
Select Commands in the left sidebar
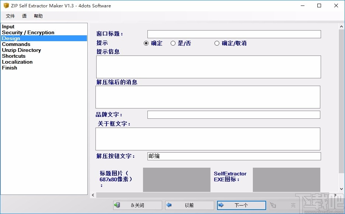[x=16, y=44]
